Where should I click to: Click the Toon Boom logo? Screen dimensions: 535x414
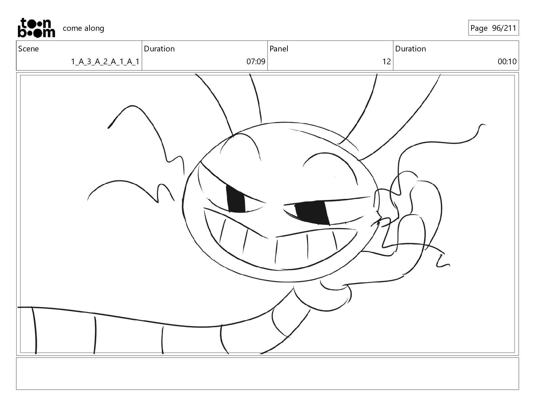point(36,28)
